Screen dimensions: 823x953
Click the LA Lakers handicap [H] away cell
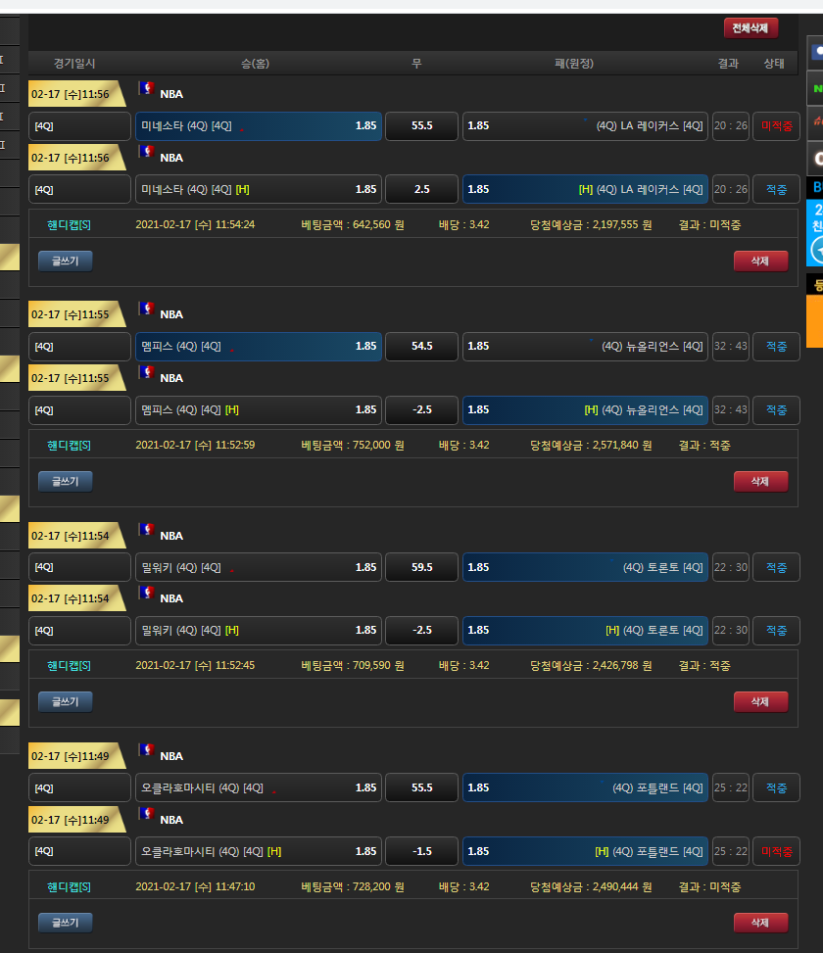585,189
